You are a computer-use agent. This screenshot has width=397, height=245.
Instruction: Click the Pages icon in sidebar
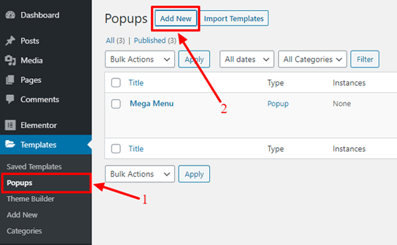(10, 80)
